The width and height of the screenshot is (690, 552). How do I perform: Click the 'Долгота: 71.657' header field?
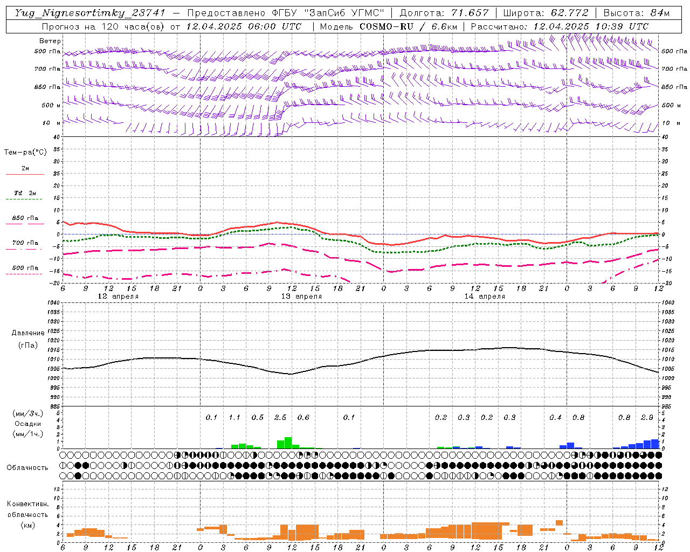point(444,13)
